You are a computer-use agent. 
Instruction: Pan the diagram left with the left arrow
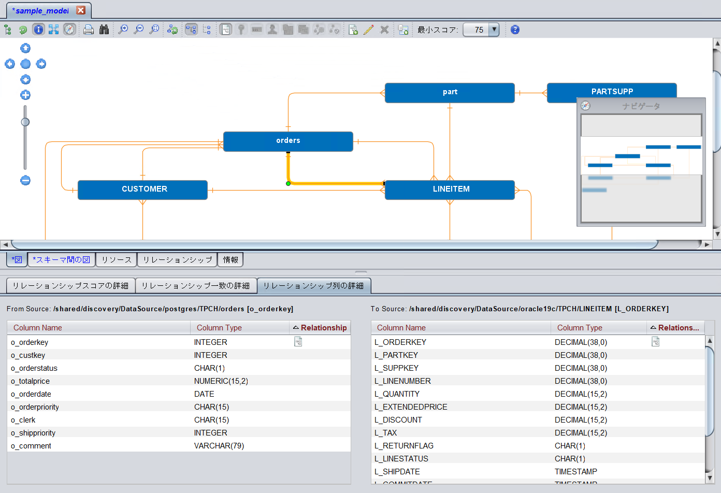pyautogui.click(x=10, y=64)
